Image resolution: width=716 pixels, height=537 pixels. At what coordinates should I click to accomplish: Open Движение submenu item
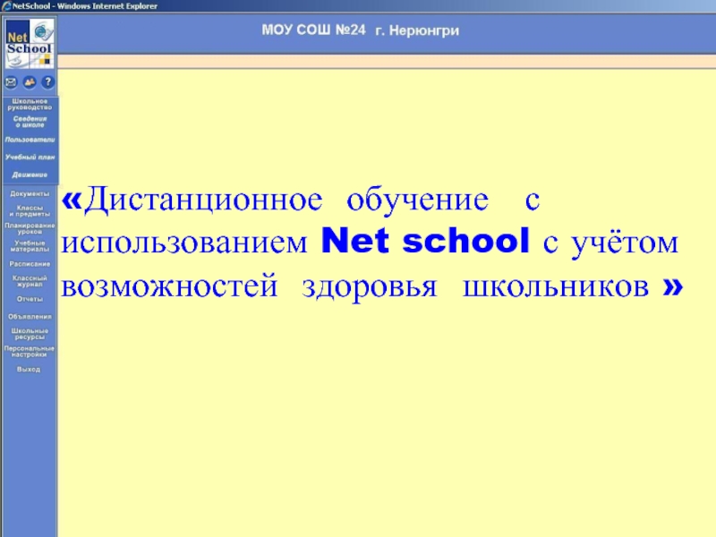(30, 175)
